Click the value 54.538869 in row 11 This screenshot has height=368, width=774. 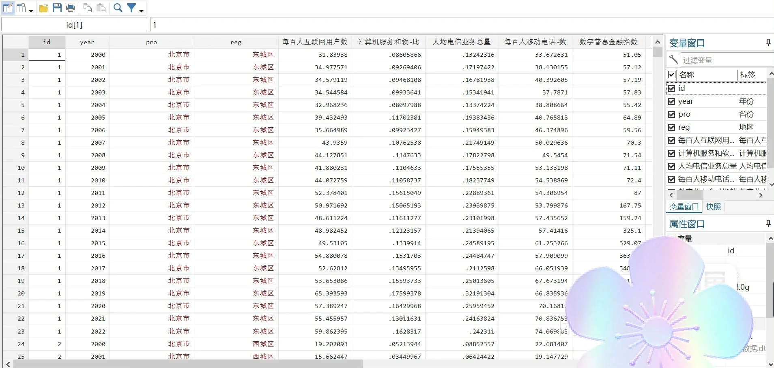coord(535,180)
